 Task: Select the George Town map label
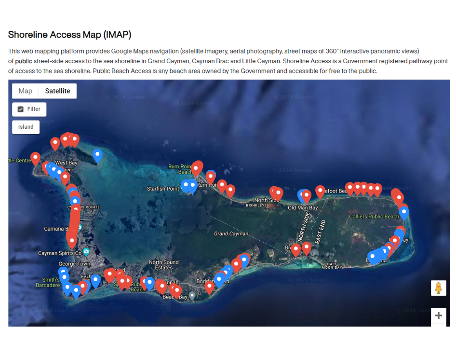click(74, 264)
